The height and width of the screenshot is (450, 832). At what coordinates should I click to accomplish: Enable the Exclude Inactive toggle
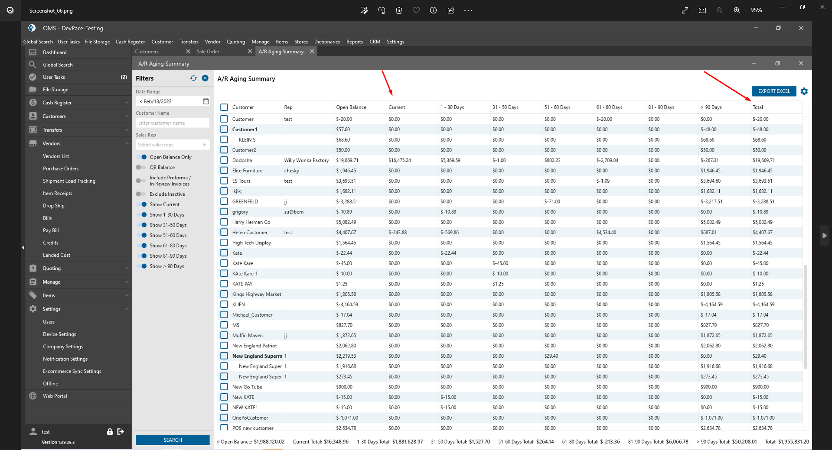141,194
